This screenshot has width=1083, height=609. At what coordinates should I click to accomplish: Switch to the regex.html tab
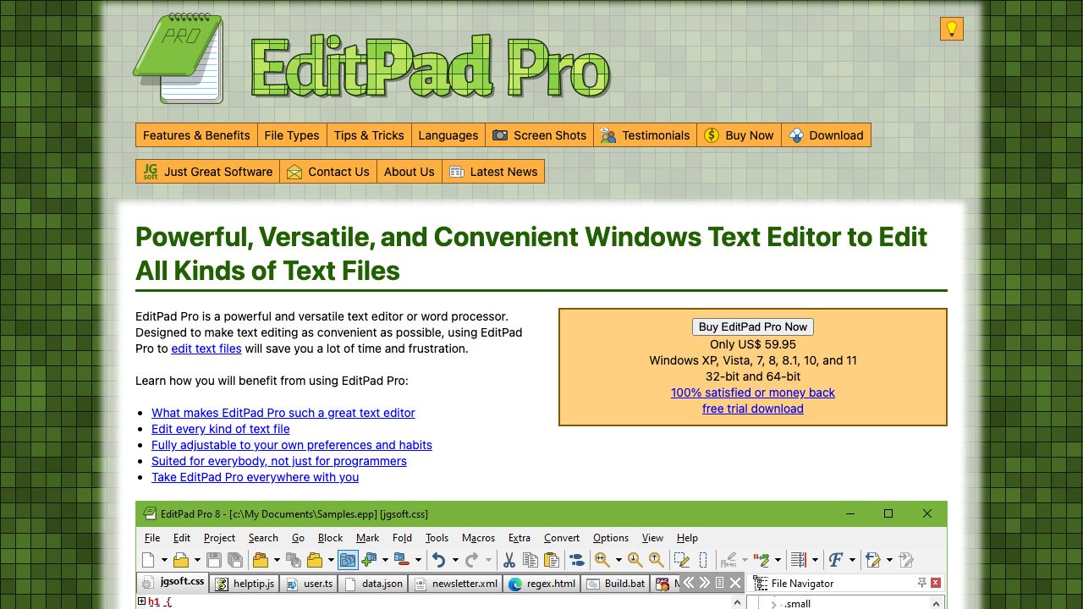click(x=541, y=584)
